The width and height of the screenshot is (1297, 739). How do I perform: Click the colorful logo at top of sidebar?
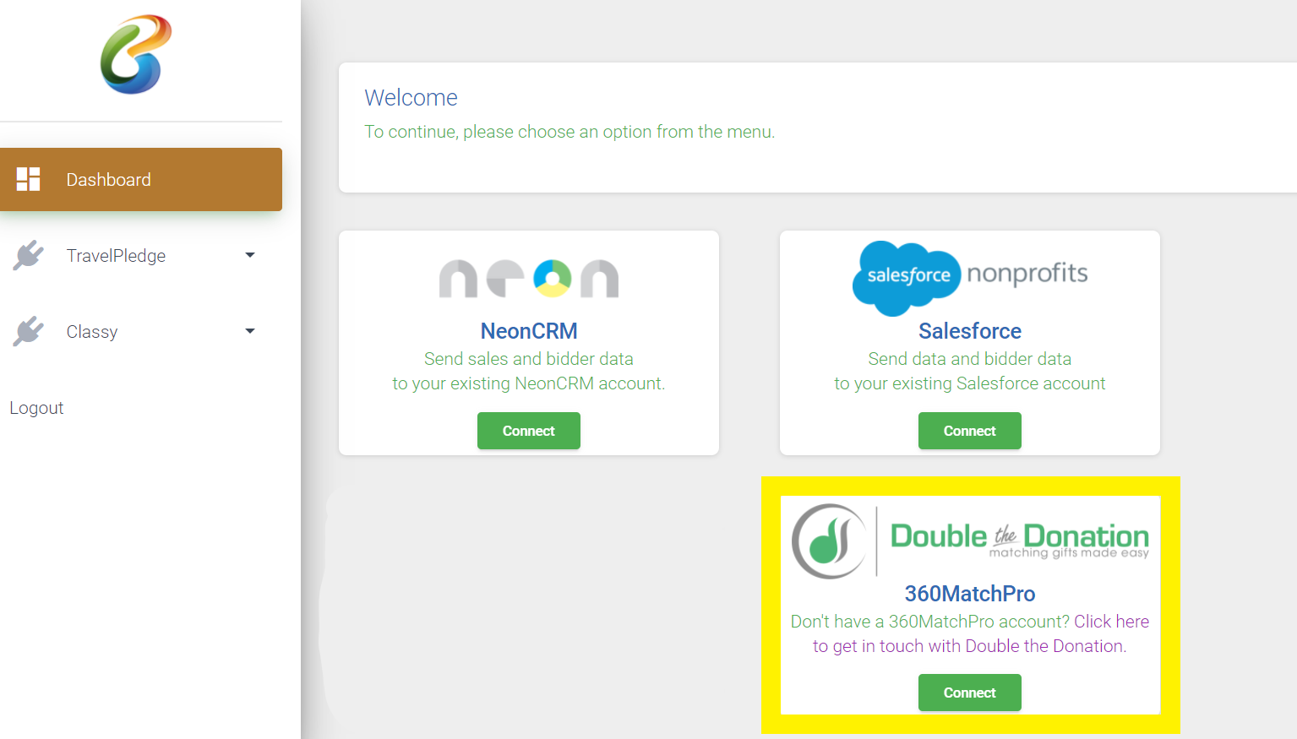coord(136,54)
